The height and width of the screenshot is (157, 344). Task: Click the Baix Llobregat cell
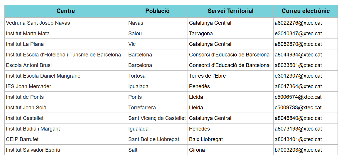click(x=206, y=139)
